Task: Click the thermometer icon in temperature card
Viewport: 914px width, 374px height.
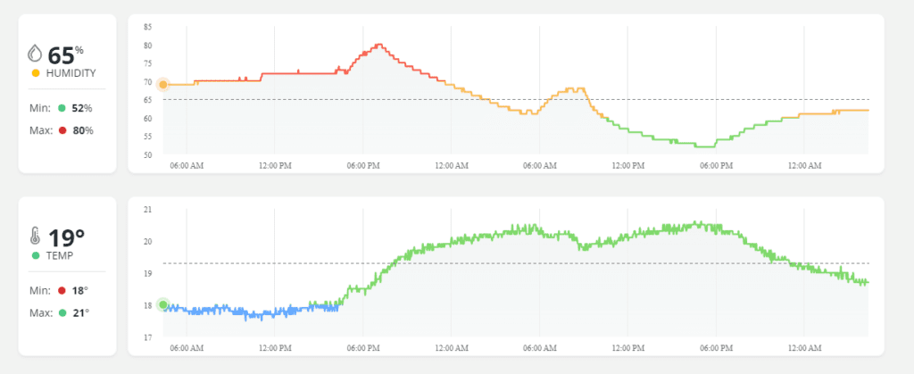Action: click(x=35, y=236)
